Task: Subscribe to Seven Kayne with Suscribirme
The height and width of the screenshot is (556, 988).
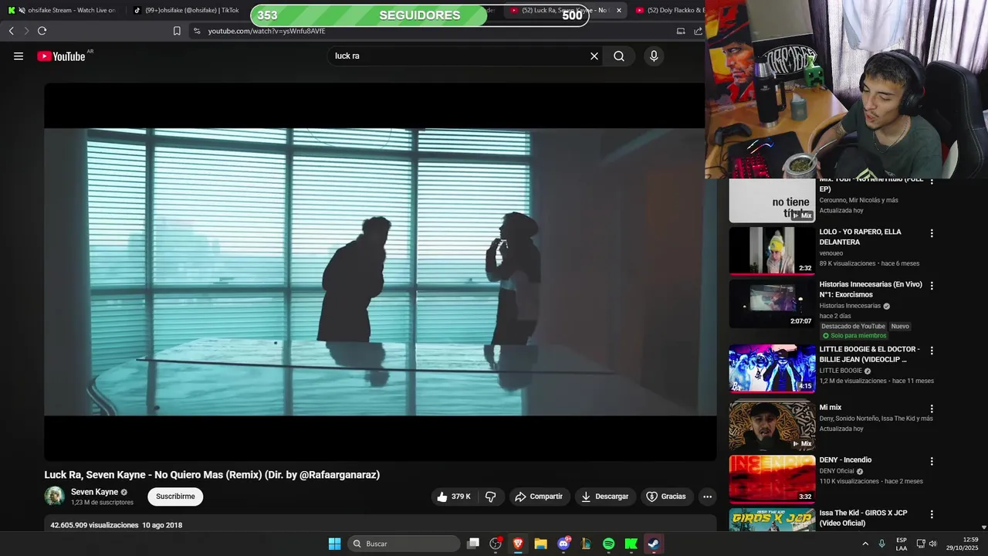Action: click(175, 497)
